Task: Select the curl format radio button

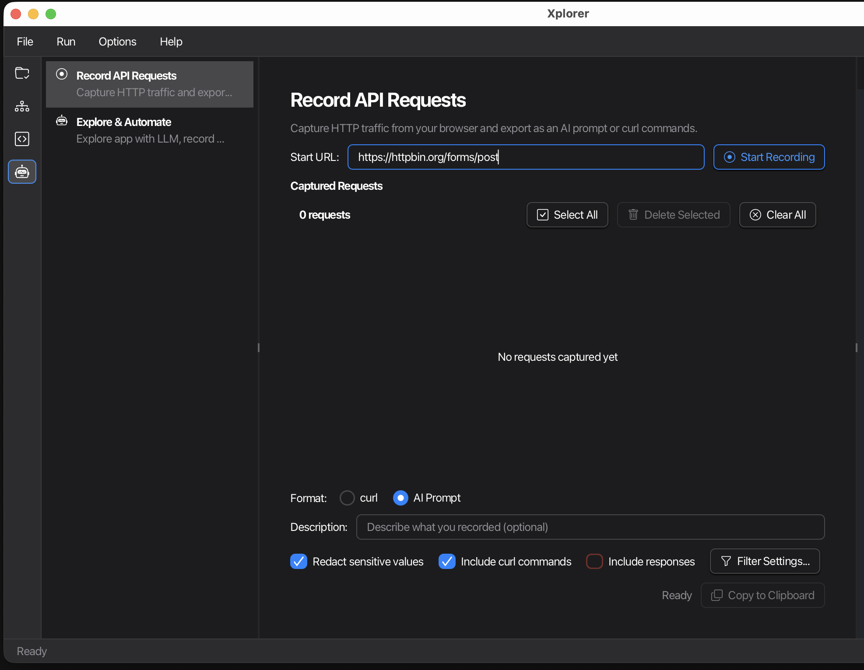Action: coord(347,498)
